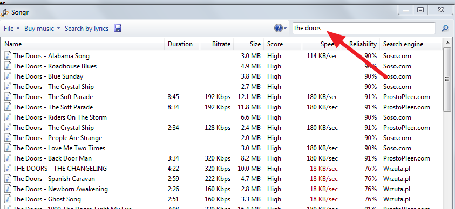The height and width of the screenshot is (209, 455).
Task: Click the scrollbar up arrow of results list
Action: click(447, 43)
